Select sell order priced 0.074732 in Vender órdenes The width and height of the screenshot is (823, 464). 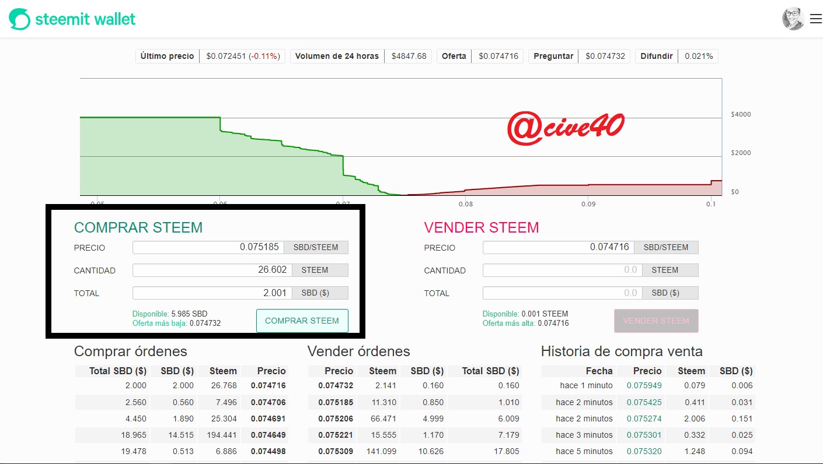point(414,385)
